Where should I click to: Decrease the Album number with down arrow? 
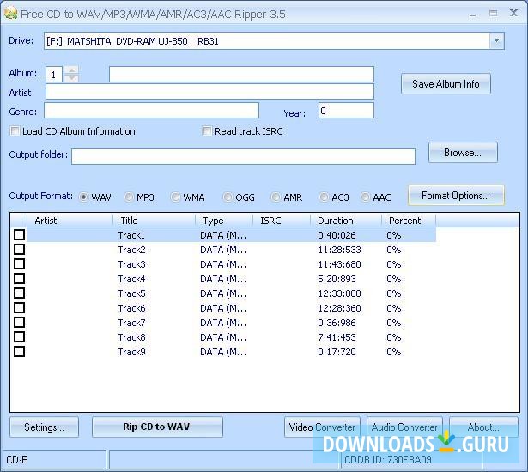[x=71, y=78]
